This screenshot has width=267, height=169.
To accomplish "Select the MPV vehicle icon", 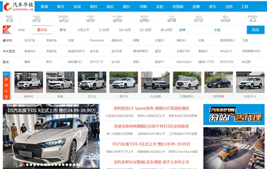I will (x=198, y=19).
